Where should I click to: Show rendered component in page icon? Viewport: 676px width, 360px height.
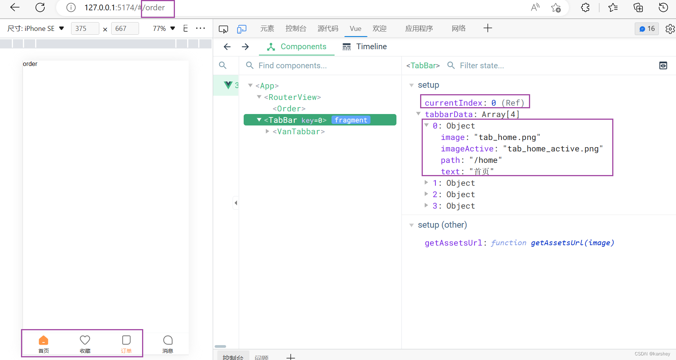pyautogui.click(x=663, y=66)
